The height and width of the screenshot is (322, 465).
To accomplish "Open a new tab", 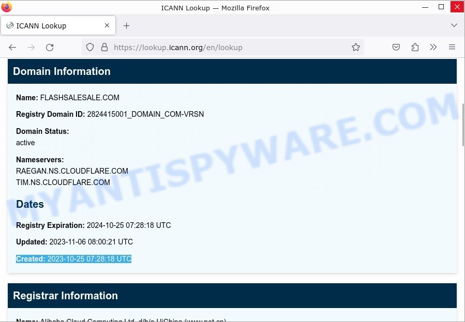I will coord(127,26).
